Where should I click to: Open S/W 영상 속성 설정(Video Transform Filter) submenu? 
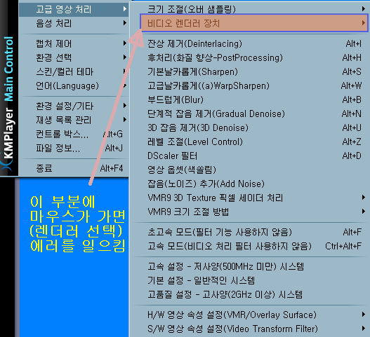pos(250,329)
